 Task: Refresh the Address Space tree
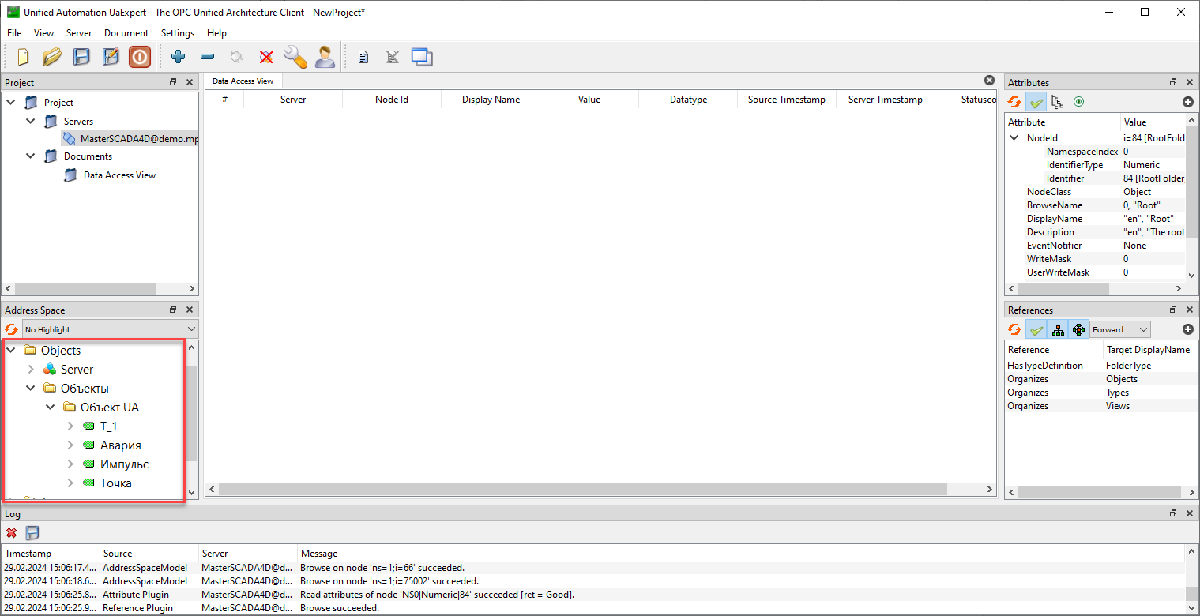tap(12, 329)
